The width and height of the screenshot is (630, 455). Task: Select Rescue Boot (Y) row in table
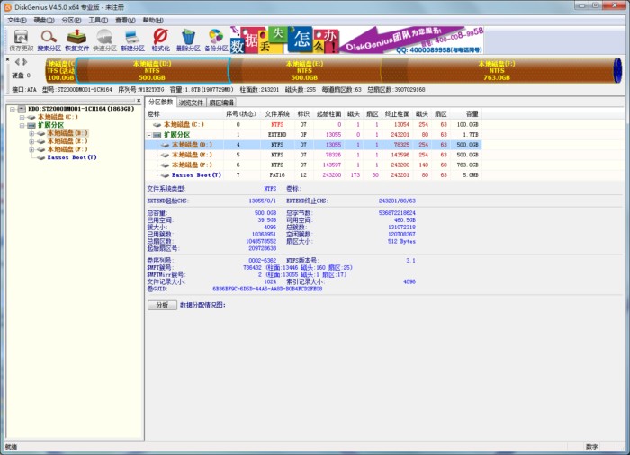[x=198, y=174]
